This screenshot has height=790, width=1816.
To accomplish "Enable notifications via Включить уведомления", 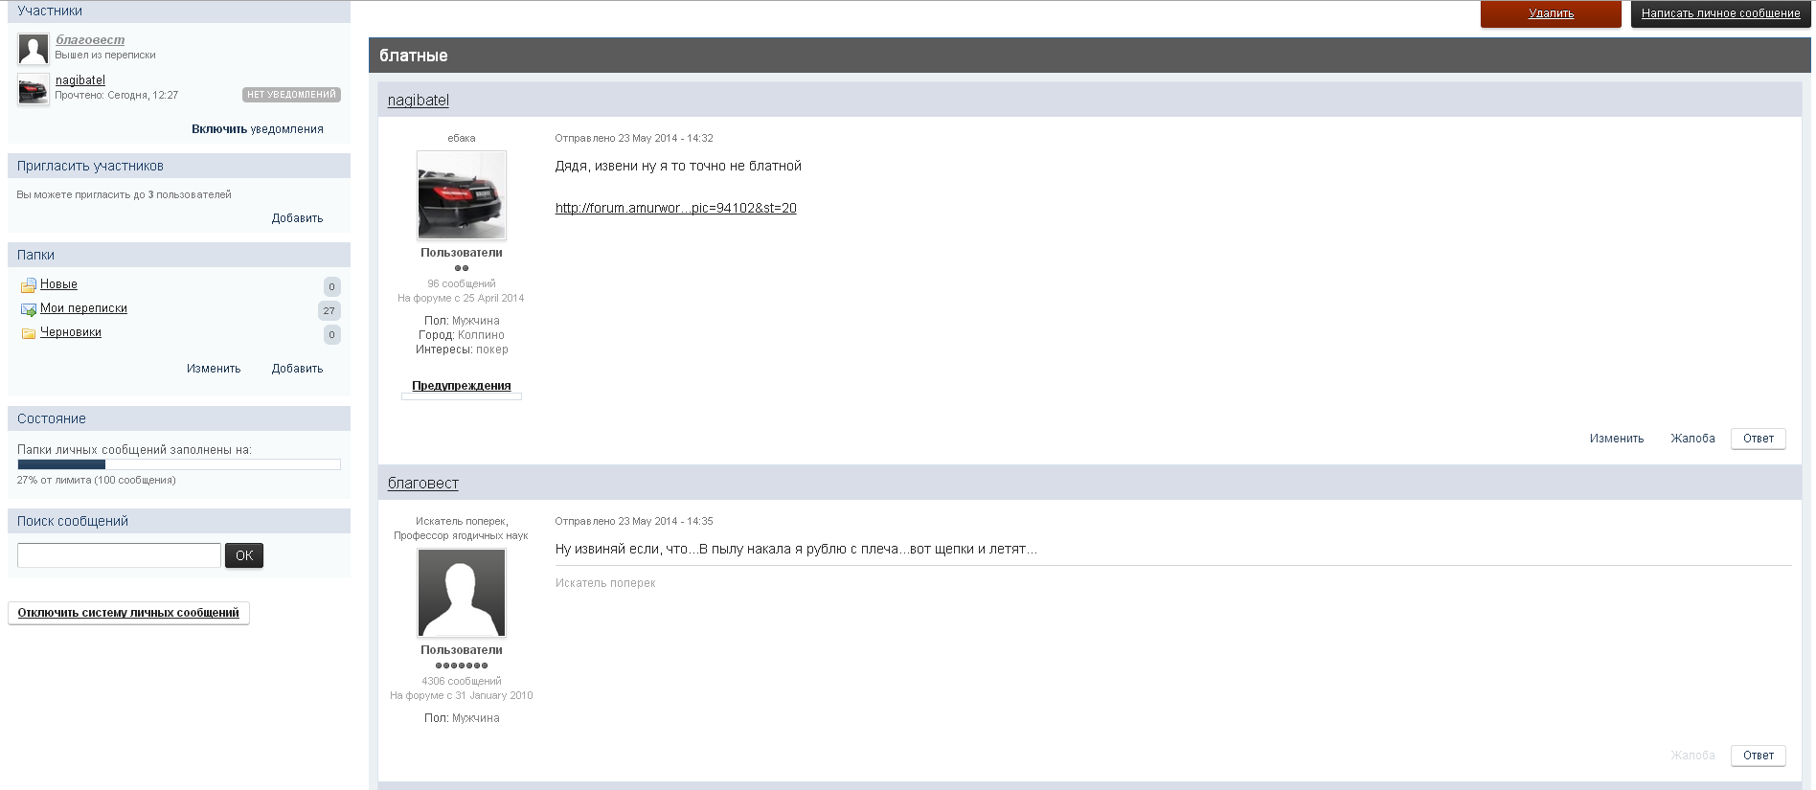I will 257,129.
